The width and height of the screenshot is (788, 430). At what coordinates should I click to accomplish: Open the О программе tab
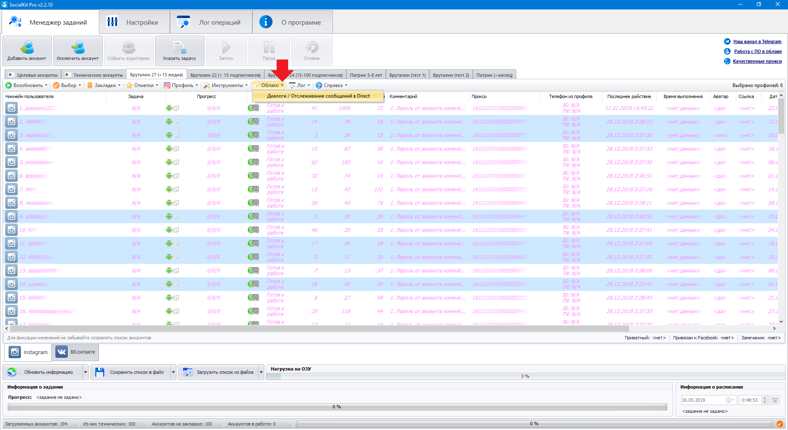coord(292,22)
